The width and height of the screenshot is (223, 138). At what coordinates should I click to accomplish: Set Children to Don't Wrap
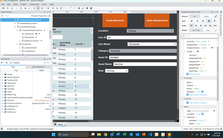[x=196, y=30]
